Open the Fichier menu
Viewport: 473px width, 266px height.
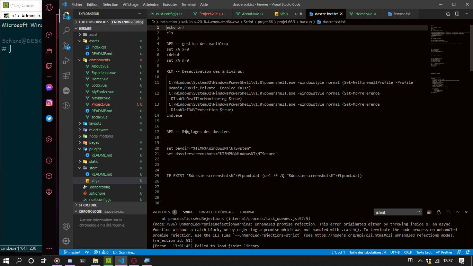pos(77,5)
